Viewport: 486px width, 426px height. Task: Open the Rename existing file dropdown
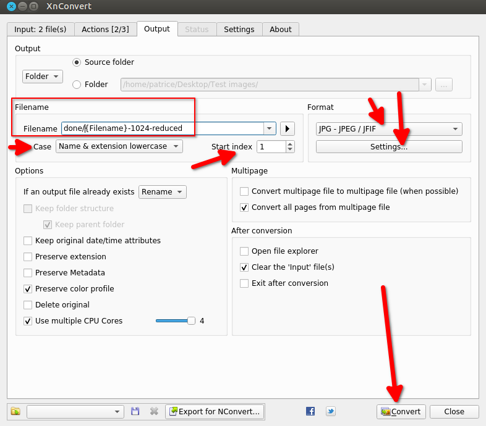pos(163,192)
